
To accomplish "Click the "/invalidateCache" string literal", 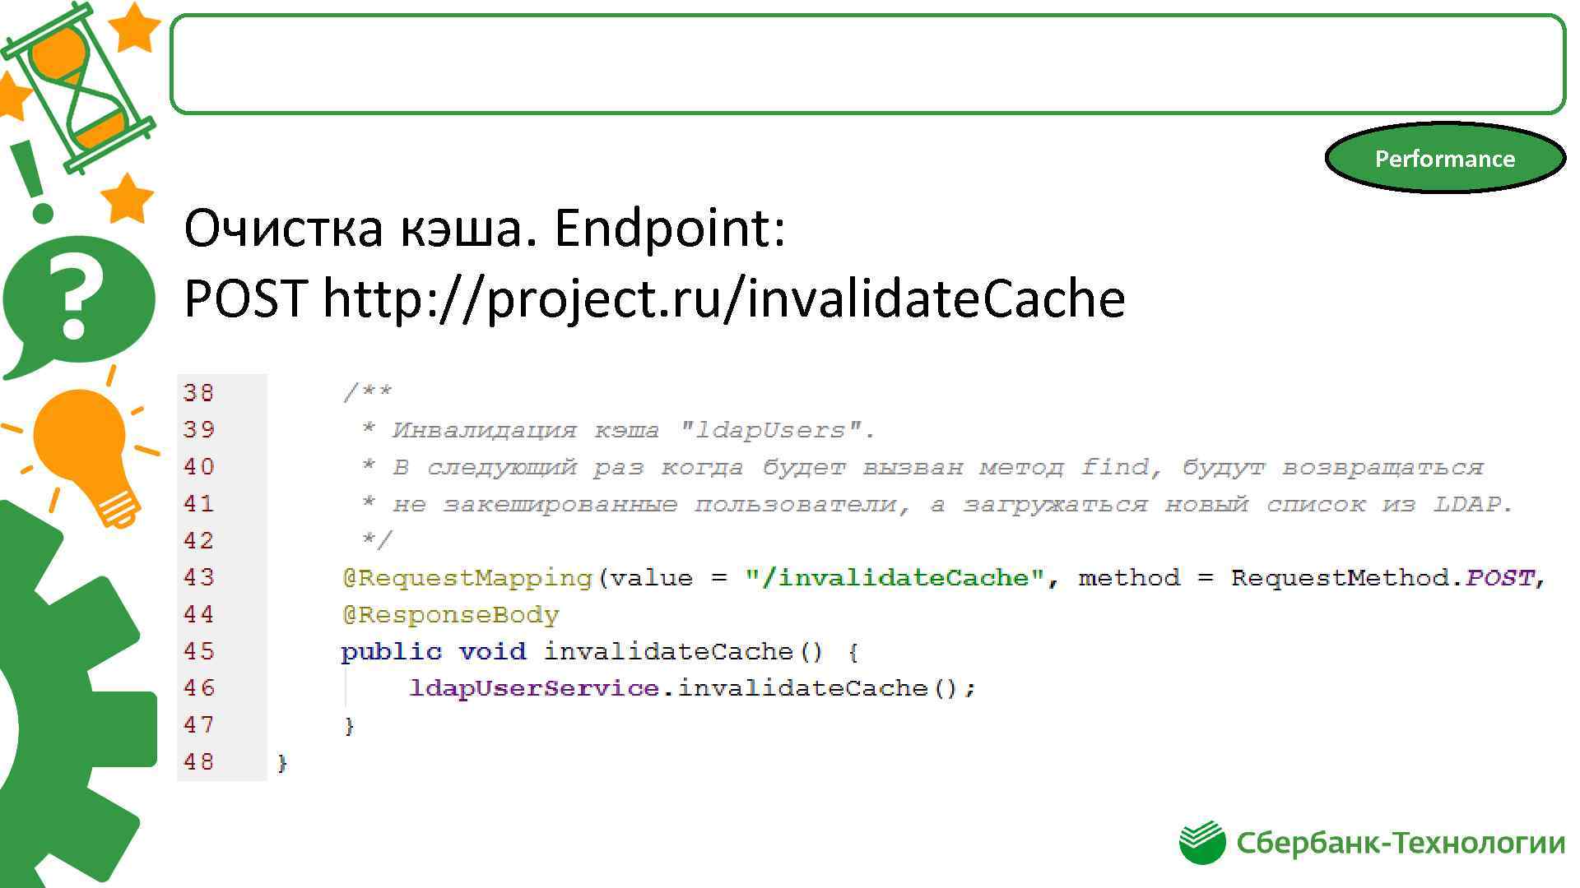I will (x=895, y=578).
